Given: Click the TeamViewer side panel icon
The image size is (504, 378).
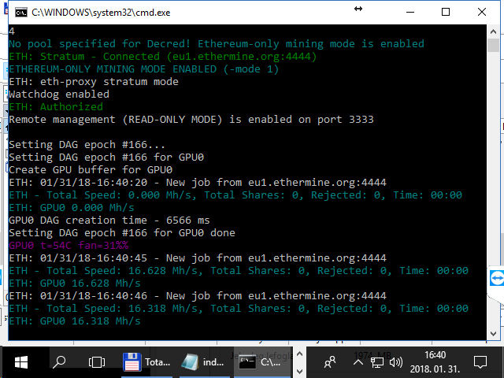Looking at the screenshot, I should pos(497,278).
